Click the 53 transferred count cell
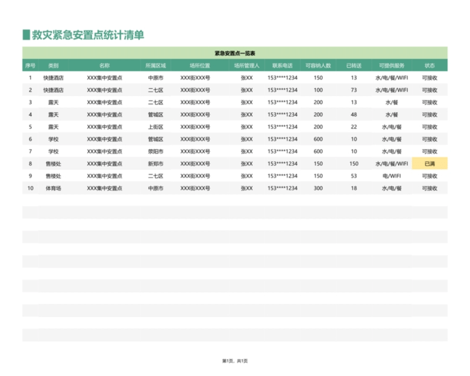 click(x=354, y=176)
